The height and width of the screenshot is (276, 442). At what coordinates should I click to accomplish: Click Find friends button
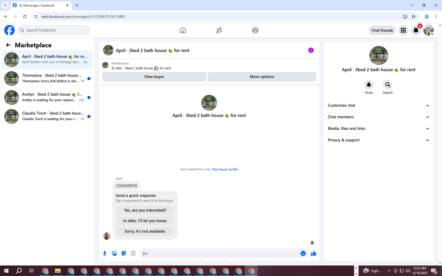[382, 30]
